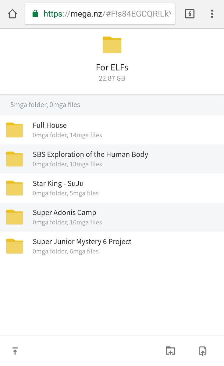The height and width of the screenshot is (366, 224).
Task: Open the Full House folder
Action: click(112, 130)
